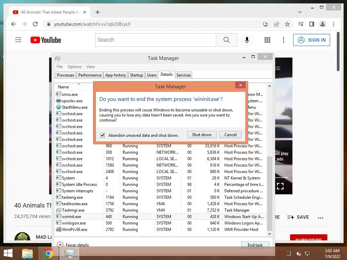Open more actions ellipsis below video
The height and width of the screenshot is (260, 347).
click(x=321, y=218)
